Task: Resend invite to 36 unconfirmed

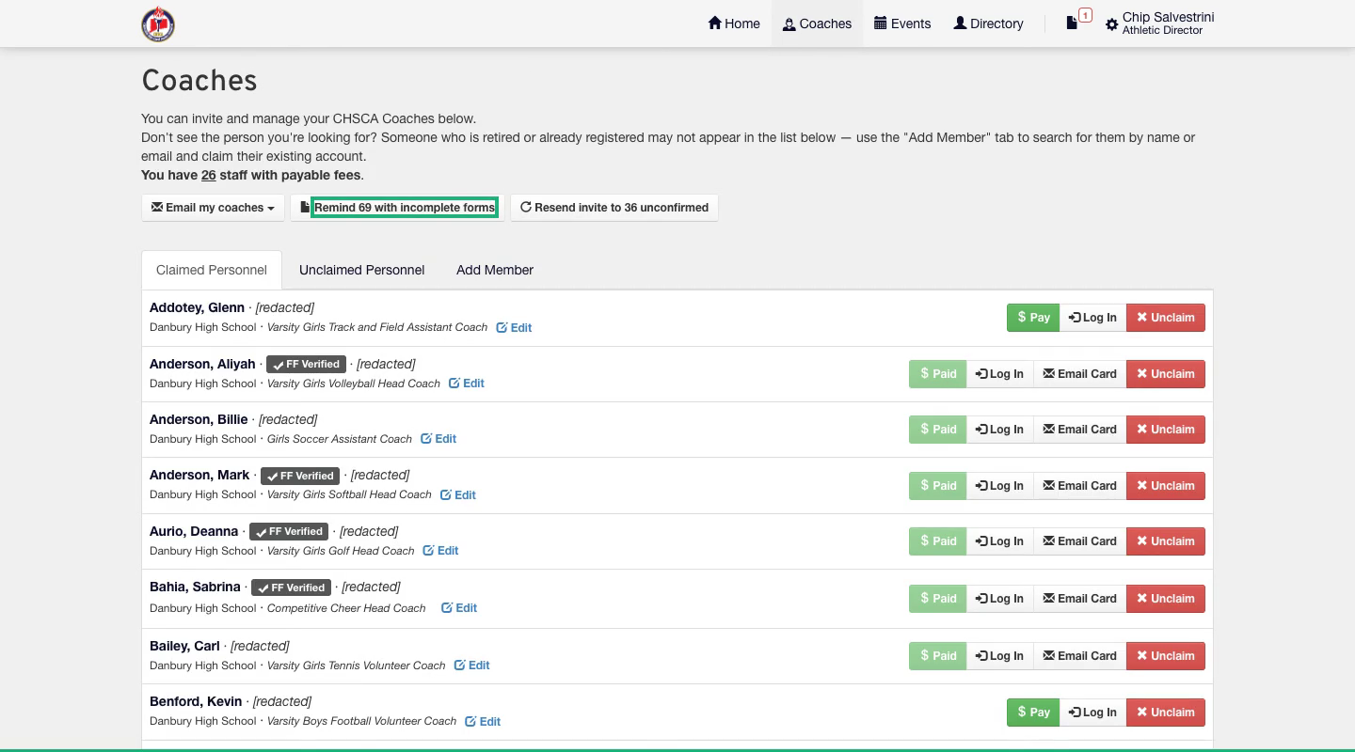Action: point(614,208)
